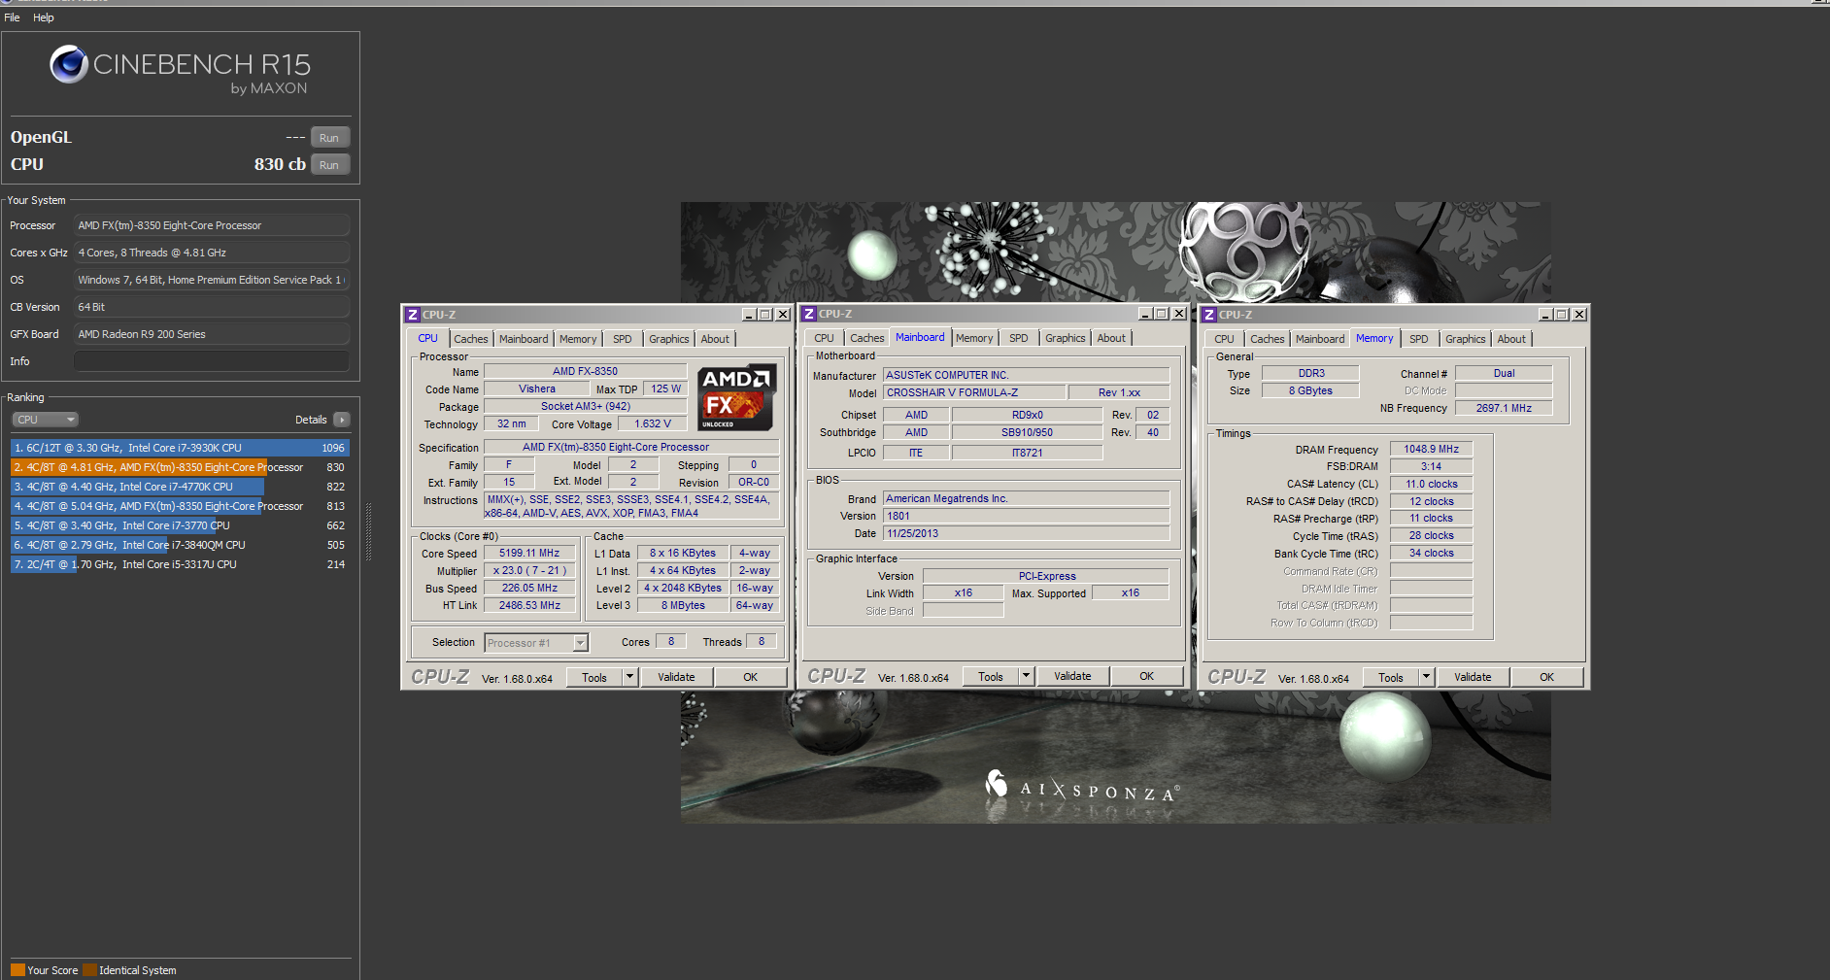The height and width of the screenshot is (980, 1830).
Task: Click Tools button in middle CPU-Z window
Action: tap(991, 677)
